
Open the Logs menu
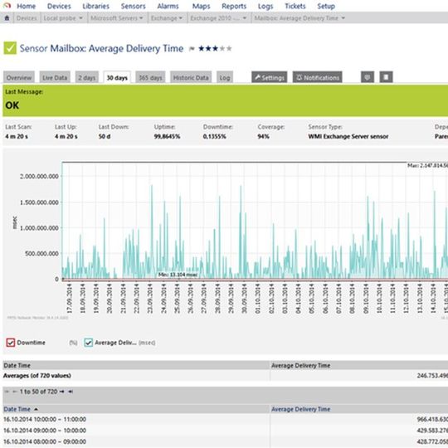pos(265,6)
